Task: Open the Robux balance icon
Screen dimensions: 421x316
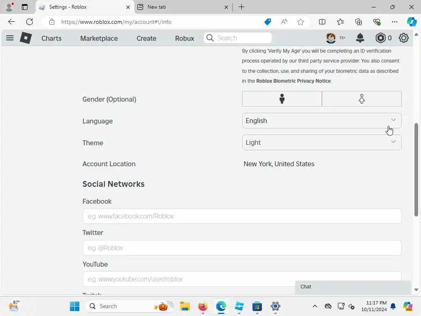Action: (x=380, y=38)
